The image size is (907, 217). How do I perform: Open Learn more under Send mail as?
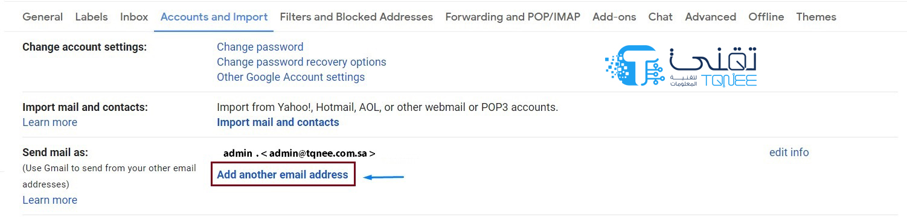50,200
